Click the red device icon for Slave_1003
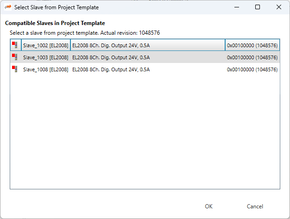This screenshot has width=290, height=219. point(15,57)
